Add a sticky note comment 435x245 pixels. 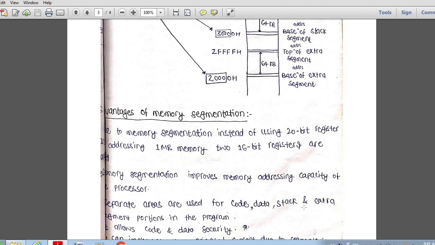point(203,13)
